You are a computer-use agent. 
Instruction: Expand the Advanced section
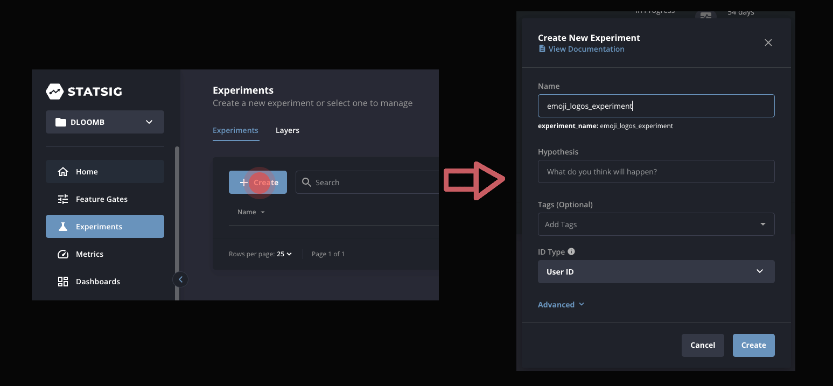(x=561, y=305)
